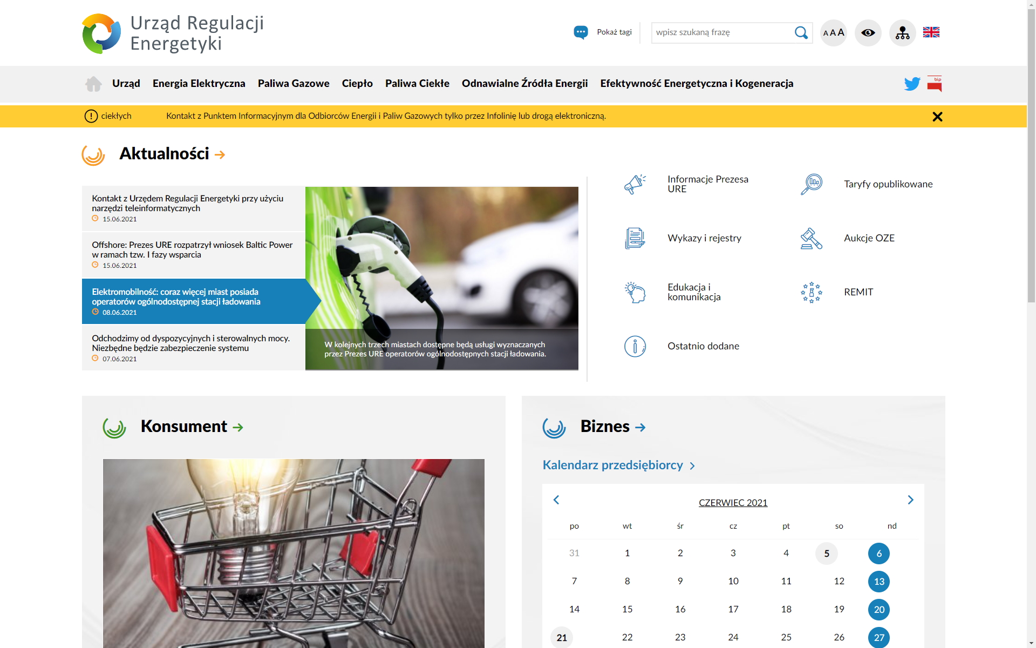This screenshot has width=1036, height=648.
Task: Toggle Pokaż tagi speech bubble
Action: pyautogui.click(x=581, y=32)
